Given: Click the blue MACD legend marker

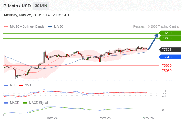Looking at the screenshot, I should (6, 103).
